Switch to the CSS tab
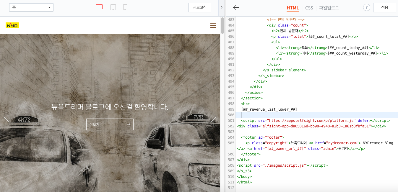Image resolution: width=398 pixels, height=192 pixels. (x=309, y=8)
